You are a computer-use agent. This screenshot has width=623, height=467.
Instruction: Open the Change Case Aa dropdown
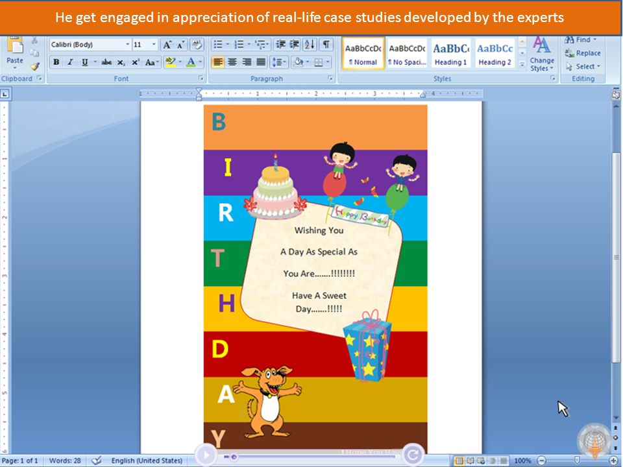coord(152,62)
